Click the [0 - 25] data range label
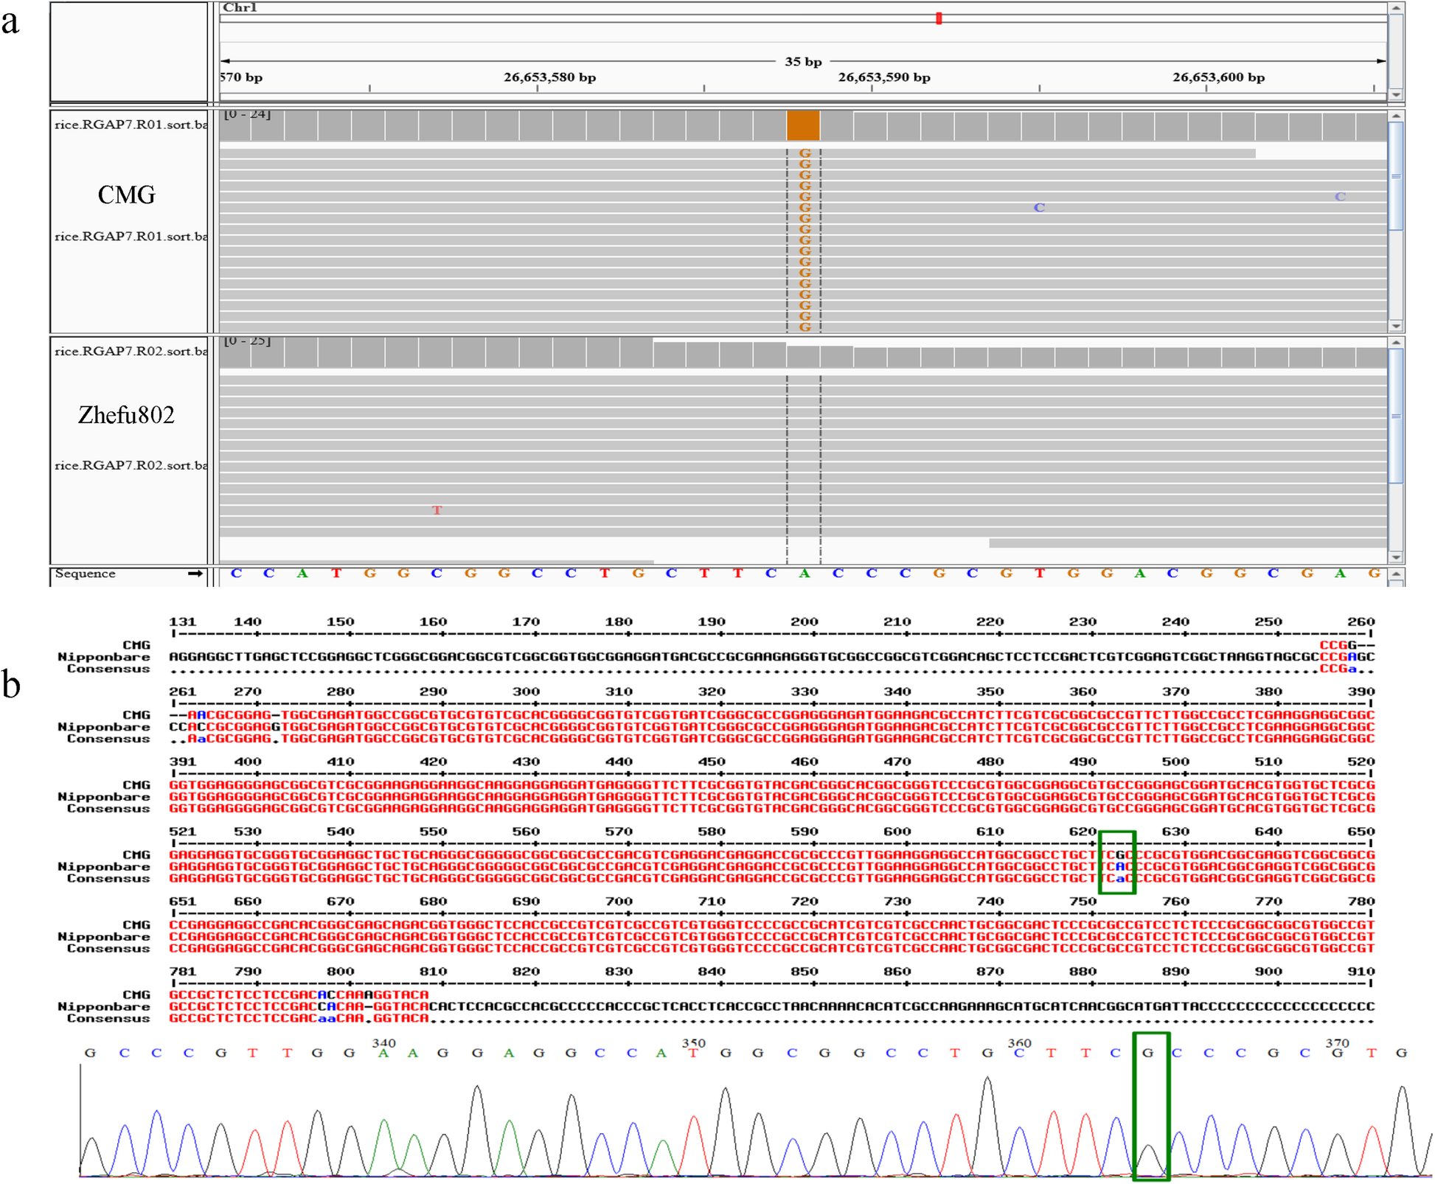Viewport: 1435px width, 1184px height. pyautogui.click(x=247, y=341)
